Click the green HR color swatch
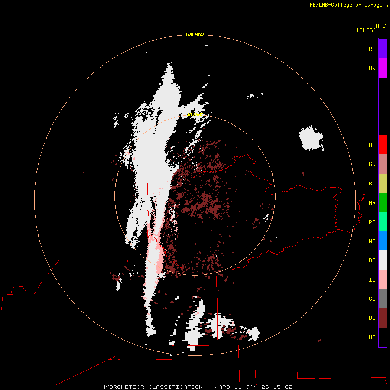Image resolution: width=390 pixels, height=390 pixels. click(383, 202)
